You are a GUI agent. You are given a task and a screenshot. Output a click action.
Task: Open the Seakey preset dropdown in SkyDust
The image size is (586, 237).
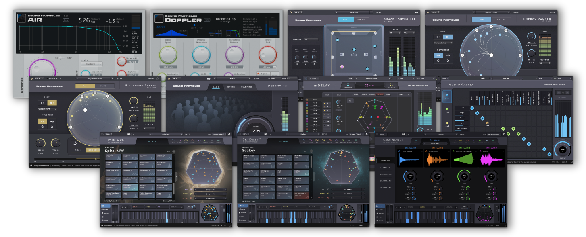pos(302,134)
